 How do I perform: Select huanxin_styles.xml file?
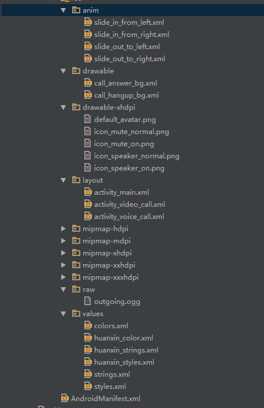pyautogui.click(x=124, y=362)
